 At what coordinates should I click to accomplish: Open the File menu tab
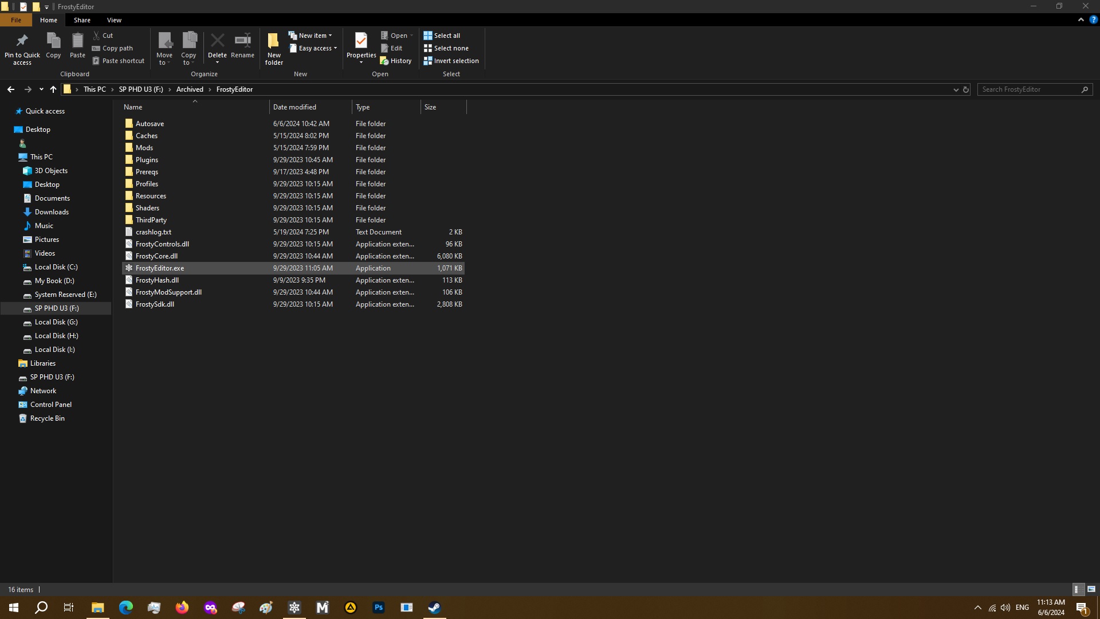(16, 20)
